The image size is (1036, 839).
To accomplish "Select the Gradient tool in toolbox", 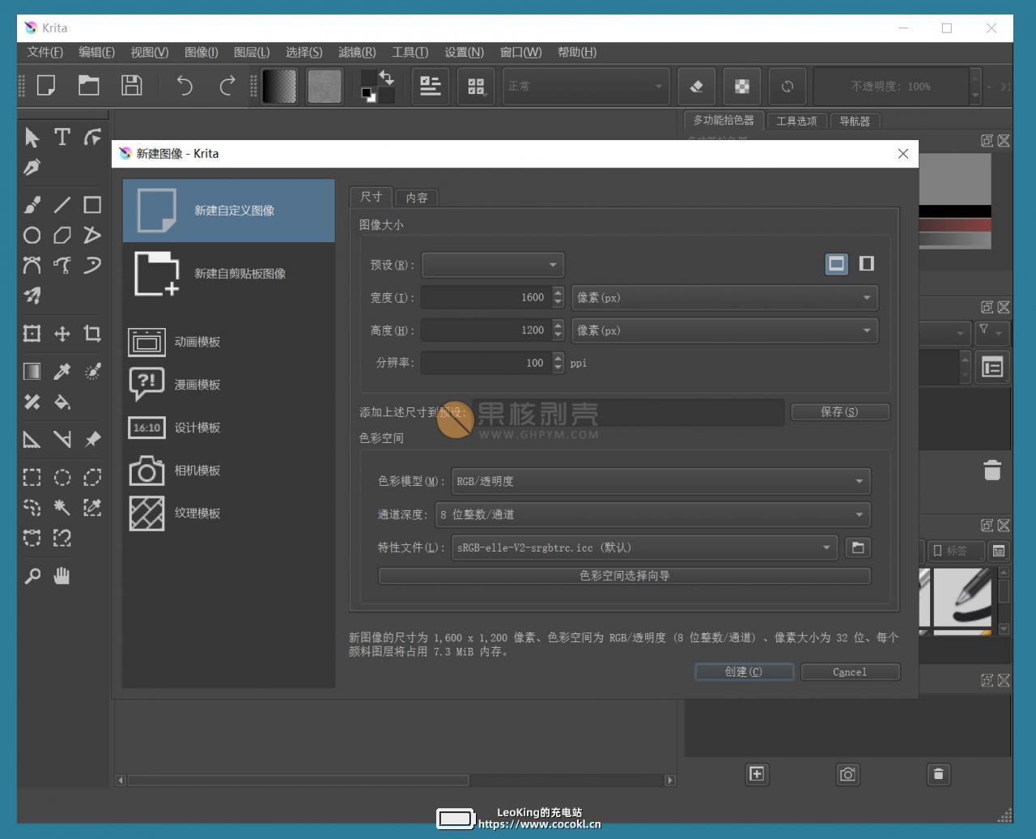I will 32,372.
